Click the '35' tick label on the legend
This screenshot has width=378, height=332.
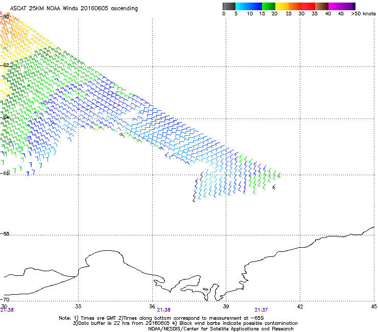point(315,14)
